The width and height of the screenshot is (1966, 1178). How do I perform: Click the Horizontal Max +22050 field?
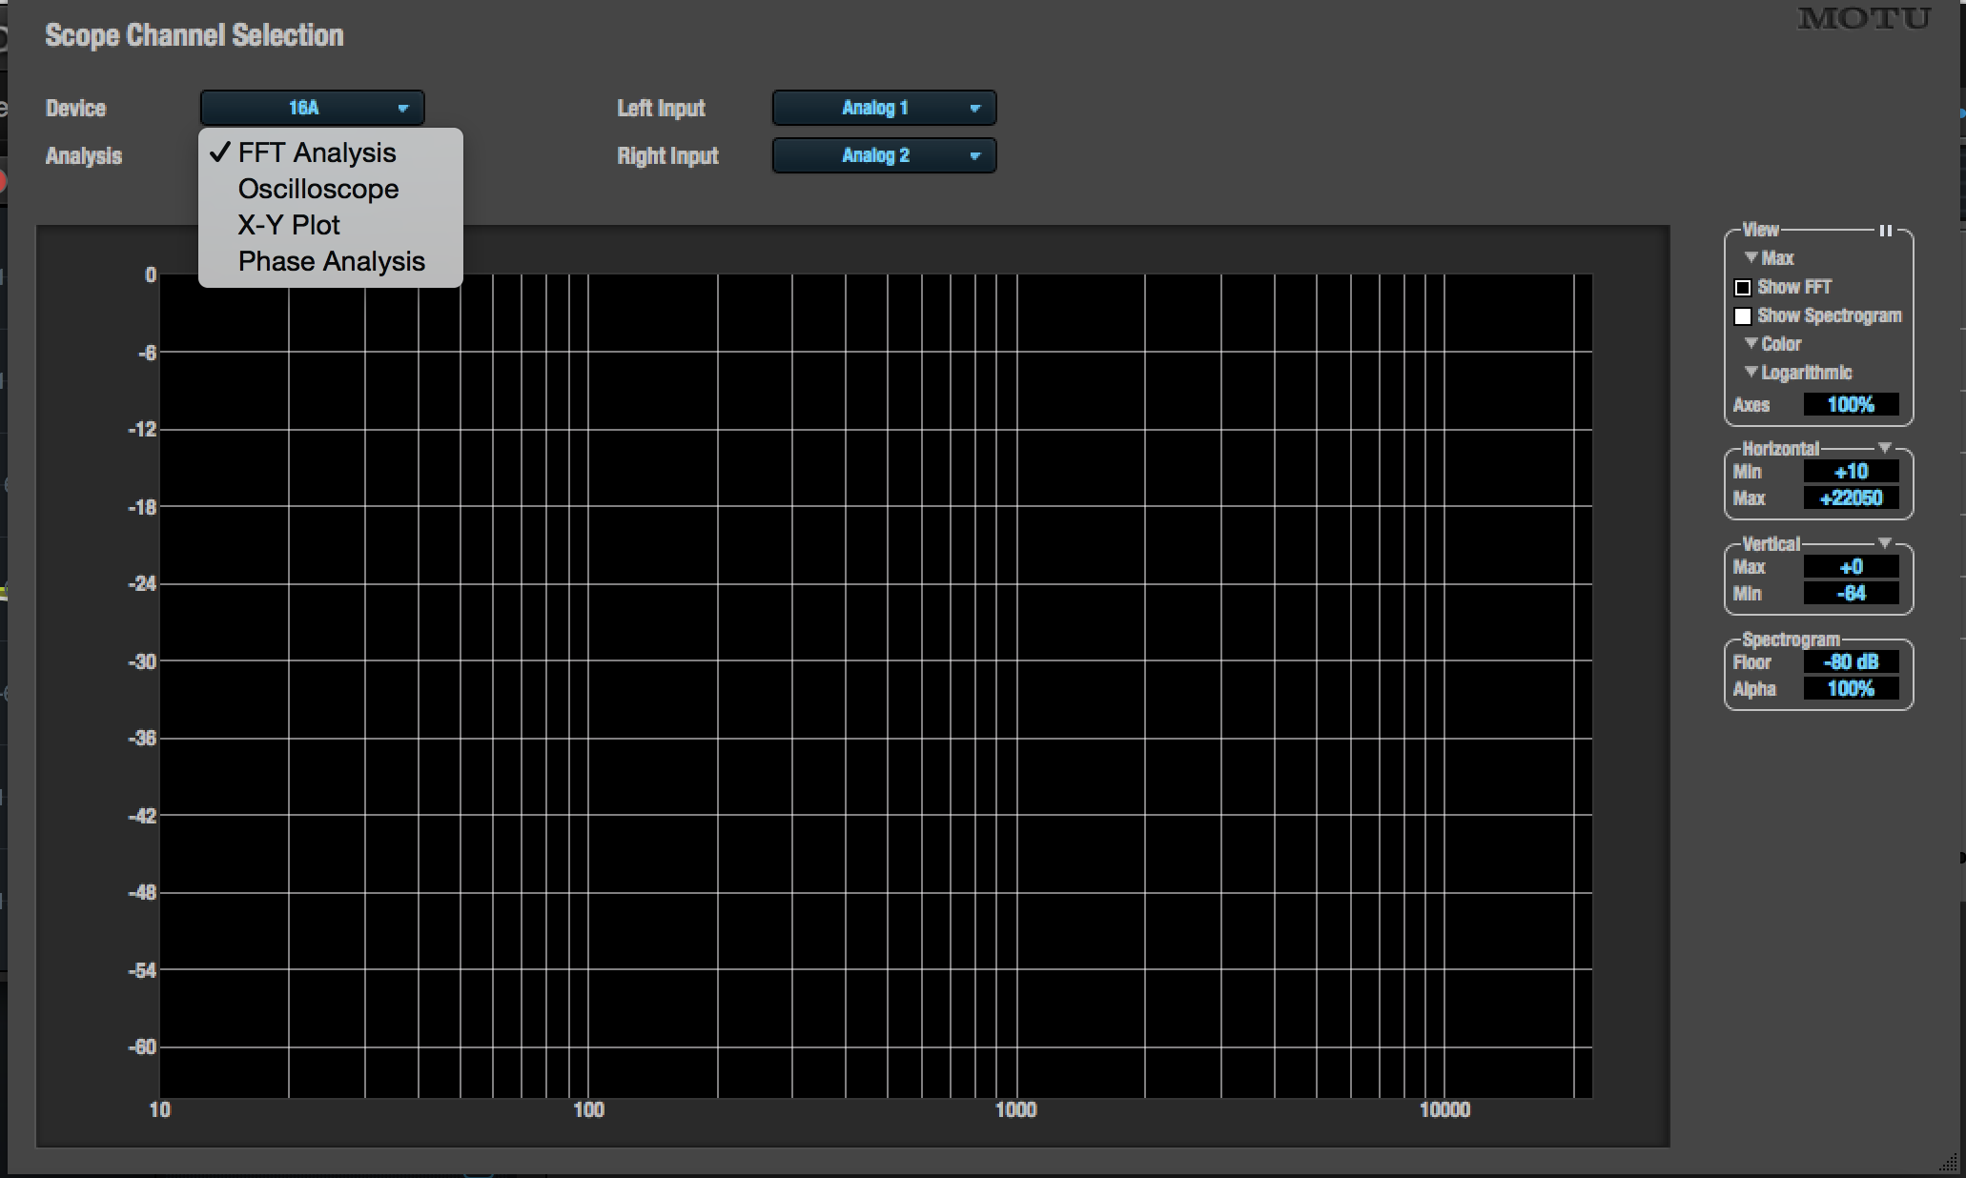pos(1850,498)
